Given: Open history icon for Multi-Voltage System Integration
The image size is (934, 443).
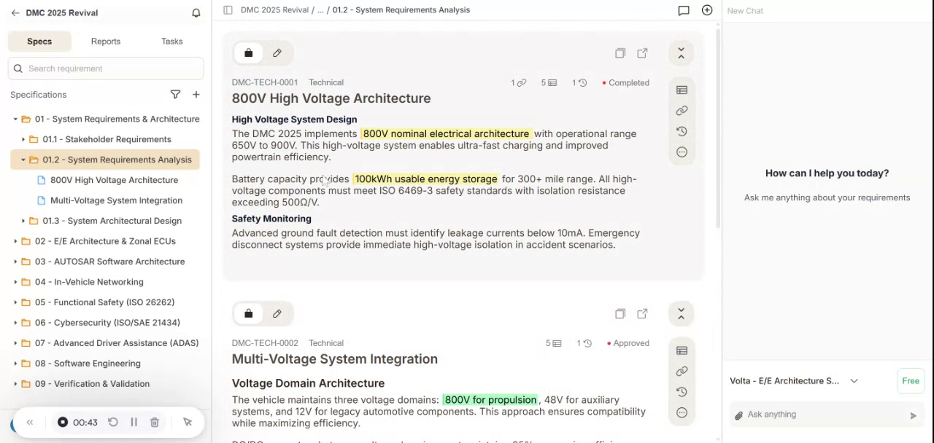Looking at the screenshot, I should (682, 392).
